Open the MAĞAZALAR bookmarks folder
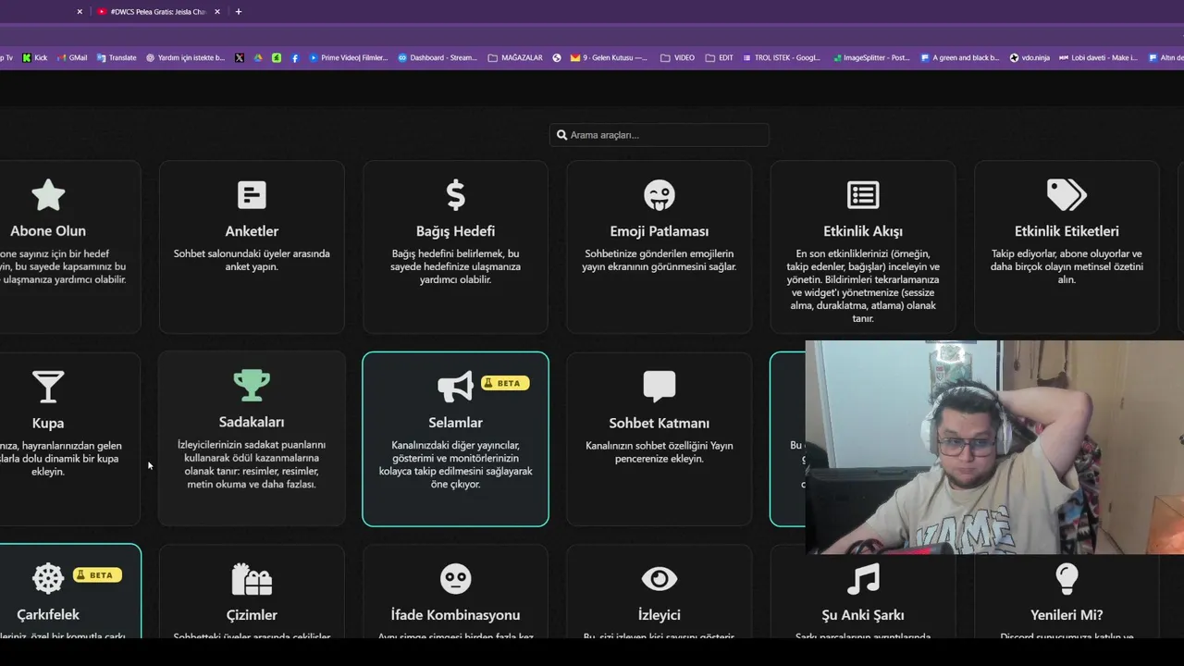The width and height of the screenshot is (1184, 666). tap(515, 57)
